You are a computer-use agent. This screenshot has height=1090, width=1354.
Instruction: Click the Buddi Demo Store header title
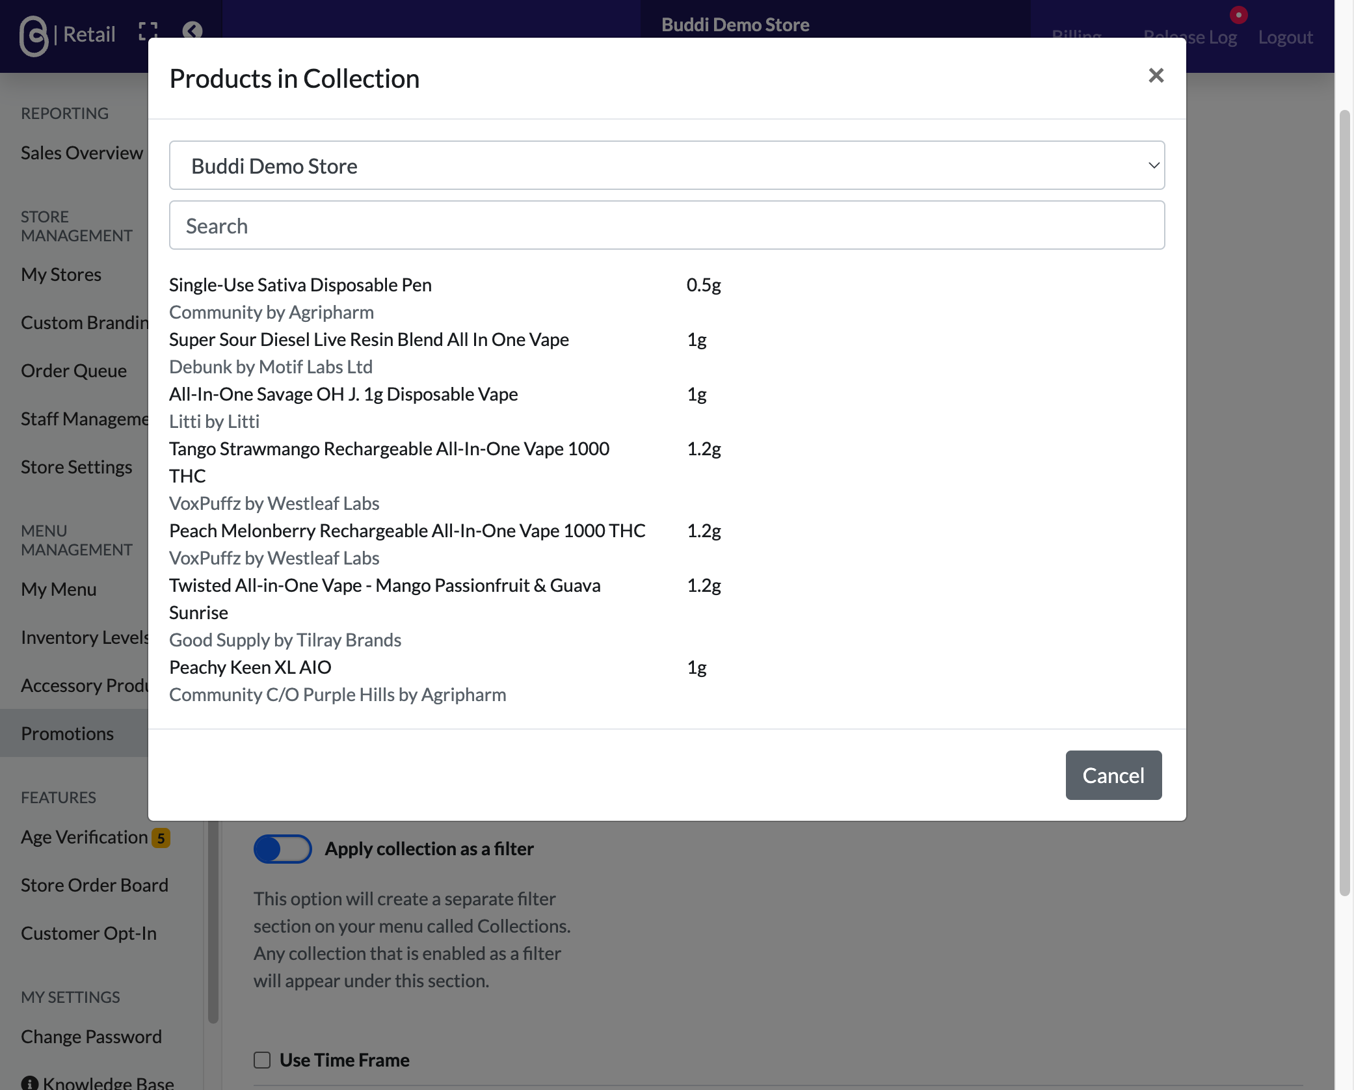(736, 25)
